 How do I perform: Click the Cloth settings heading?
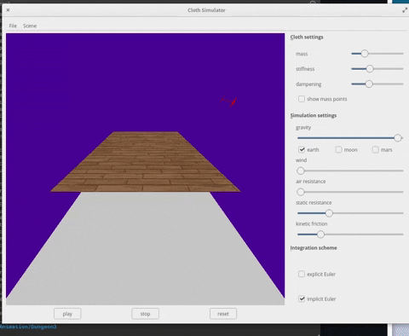[307, 38]
